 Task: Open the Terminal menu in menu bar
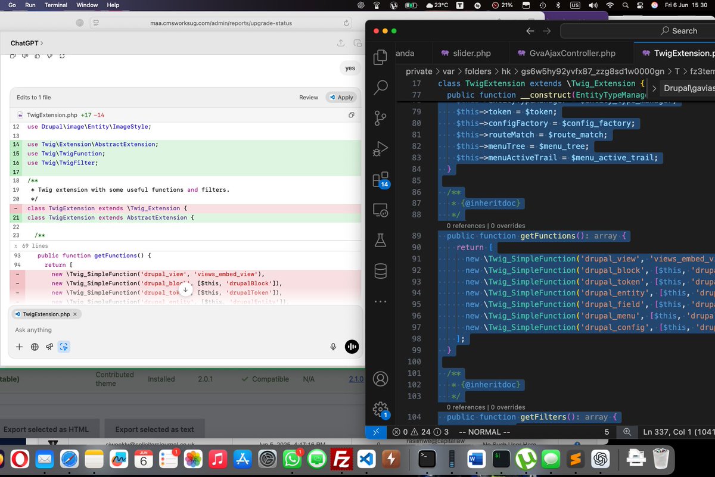coord(56,5)
